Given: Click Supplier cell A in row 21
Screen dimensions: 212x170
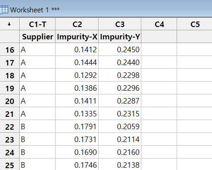Looking at the screenshot, I should [38, 114].
